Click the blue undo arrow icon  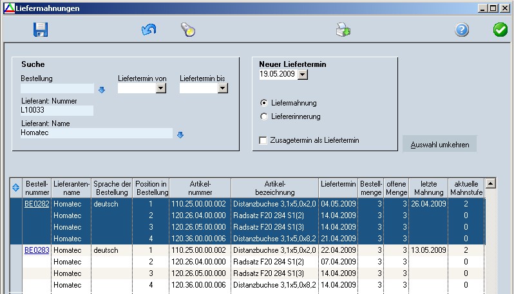(x=149, y=30)
